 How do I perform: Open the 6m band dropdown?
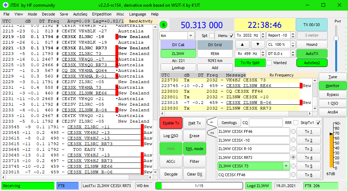pyautogui.click(x=191, y=36)
